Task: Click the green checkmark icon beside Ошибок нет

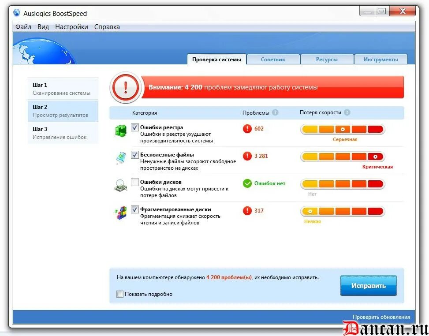Action: (x=247, y=183)
